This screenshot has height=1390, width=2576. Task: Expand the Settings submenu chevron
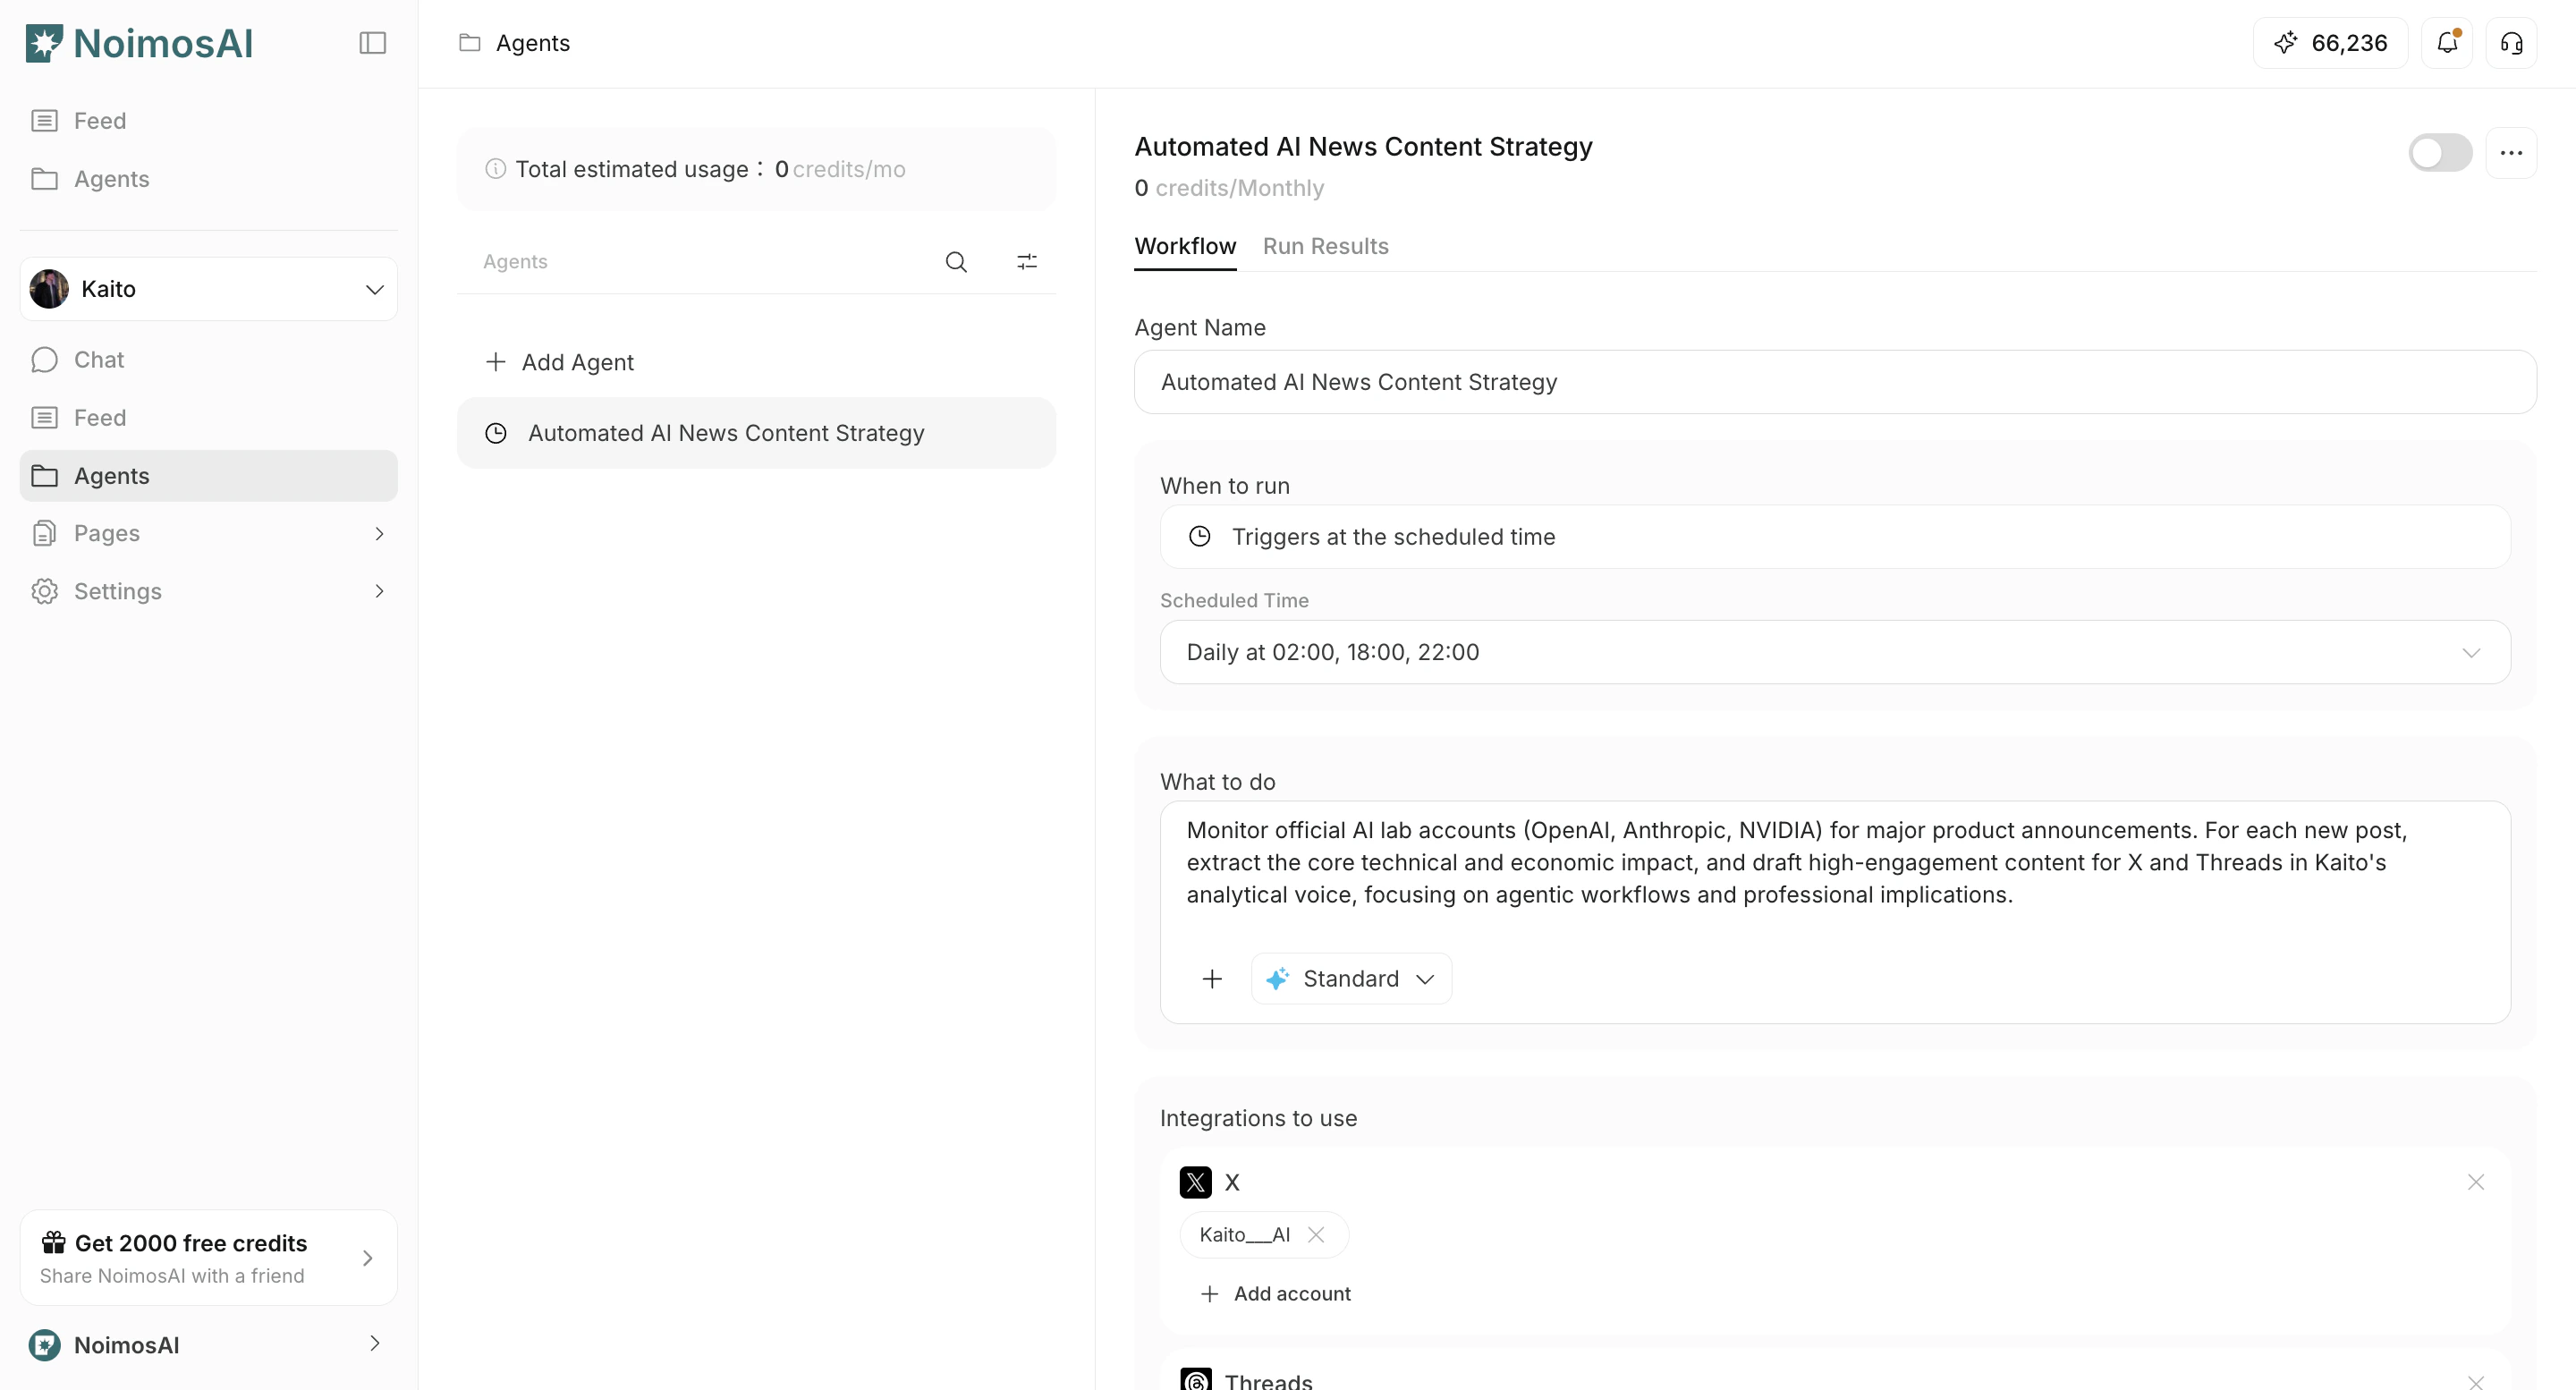(379, 591)
